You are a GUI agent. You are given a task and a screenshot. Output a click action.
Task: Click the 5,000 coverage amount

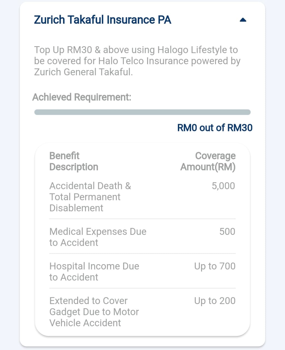pos(223,186)
